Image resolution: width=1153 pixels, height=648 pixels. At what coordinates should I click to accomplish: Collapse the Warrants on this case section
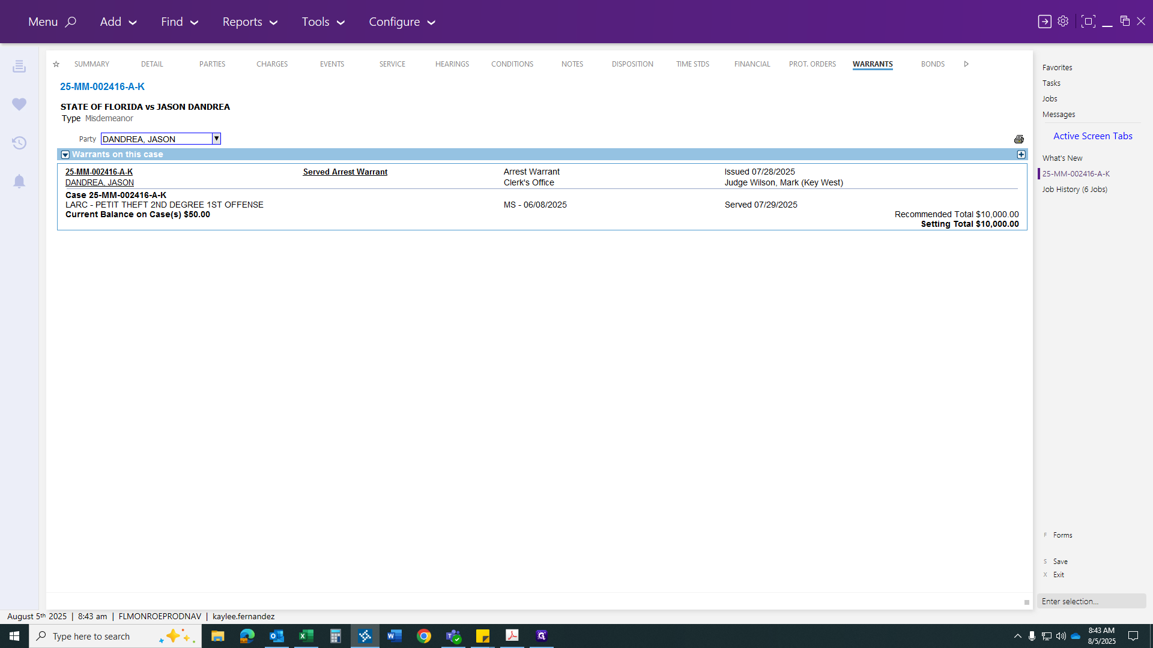coord(65,155)
